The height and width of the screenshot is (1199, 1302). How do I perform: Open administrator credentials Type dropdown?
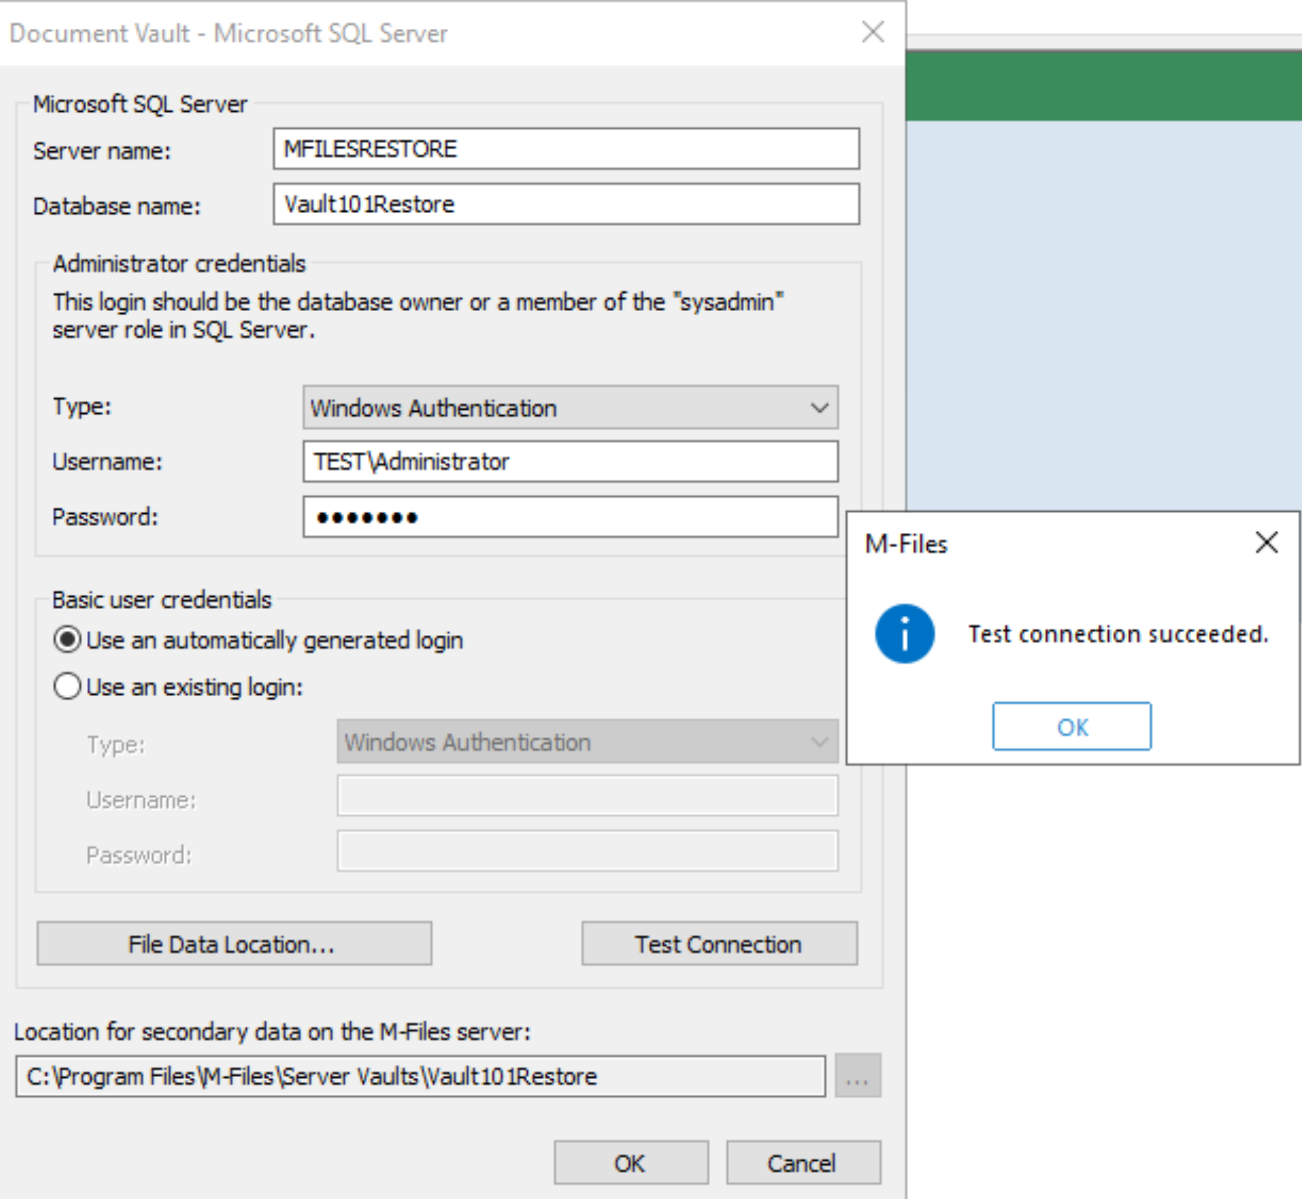[x=570, y=408]
